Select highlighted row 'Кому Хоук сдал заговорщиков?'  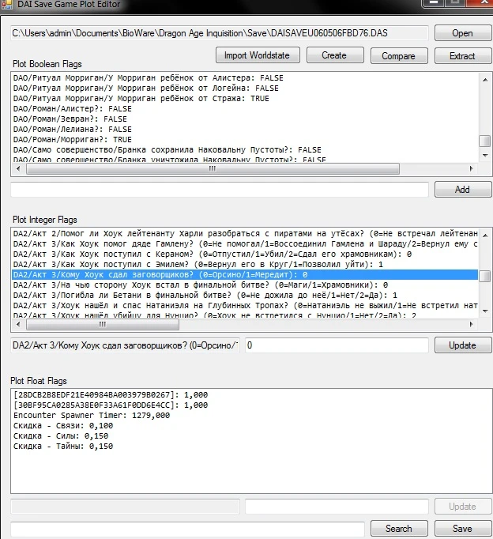click(x=246, y=275)
